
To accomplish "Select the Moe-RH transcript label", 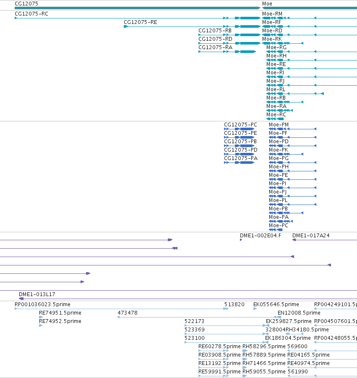I will (276, 56).
